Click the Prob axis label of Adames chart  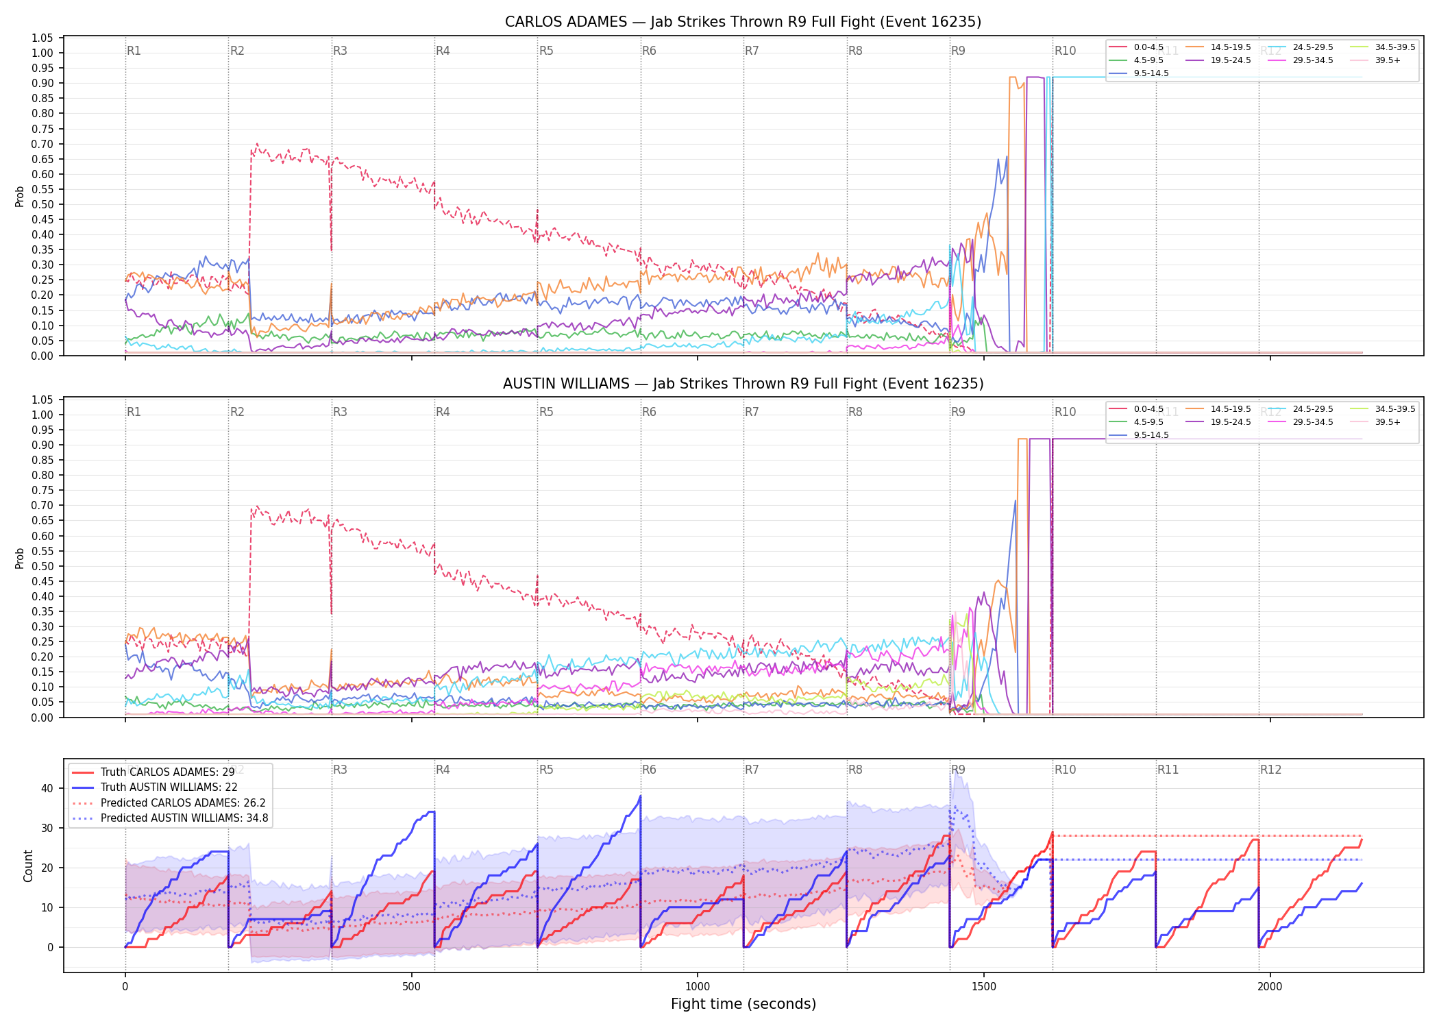click(20, 196)
